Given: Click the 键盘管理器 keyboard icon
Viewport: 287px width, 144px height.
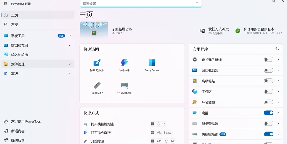Looking at the screenshot, I should tap(194, 124).
